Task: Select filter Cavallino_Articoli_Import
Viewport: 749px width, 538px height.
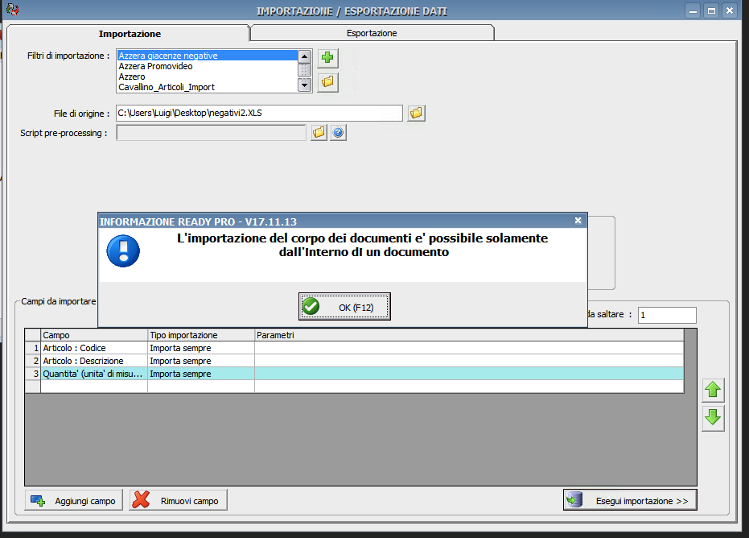Action: 208,87
